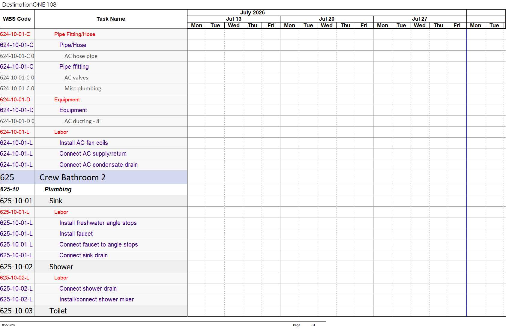Click WBS code 625
Viewport: 506px width, 329px height.
click(x=7, y=177)
